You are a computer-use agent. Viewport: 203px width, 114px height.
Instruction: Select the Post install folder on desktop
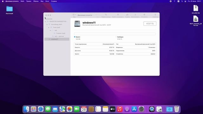pyautogui.click(x=10, y=10)
